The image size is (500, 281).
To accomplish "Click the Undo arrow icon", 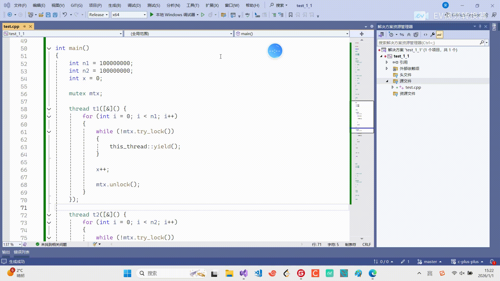I will point(65,15).
